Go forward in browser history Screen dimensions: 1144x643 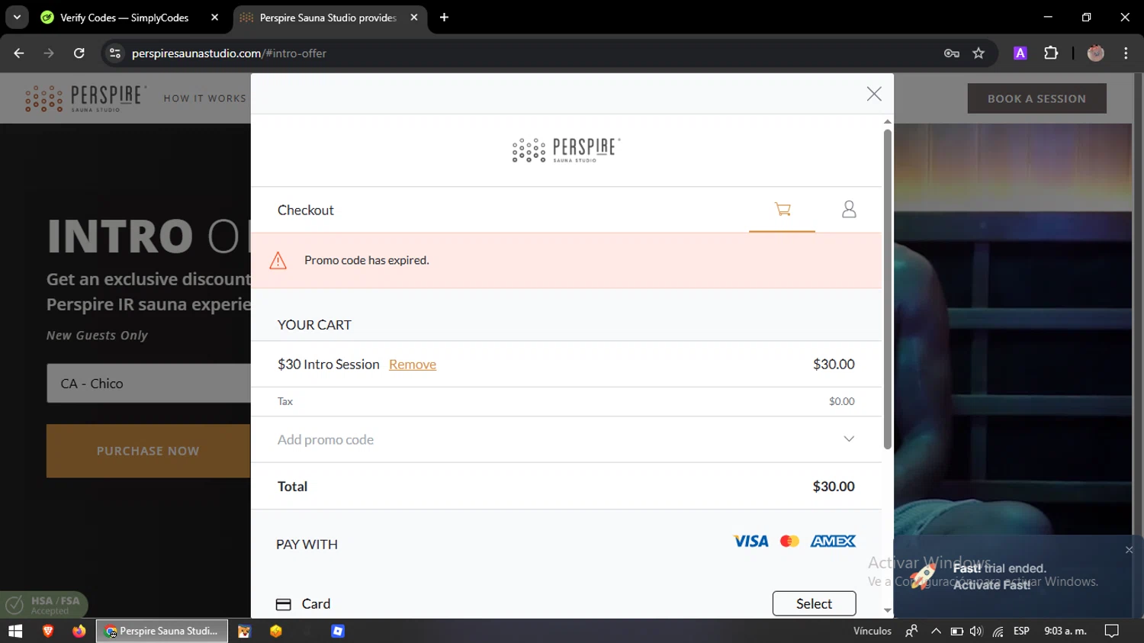click(x=49, y=53)
